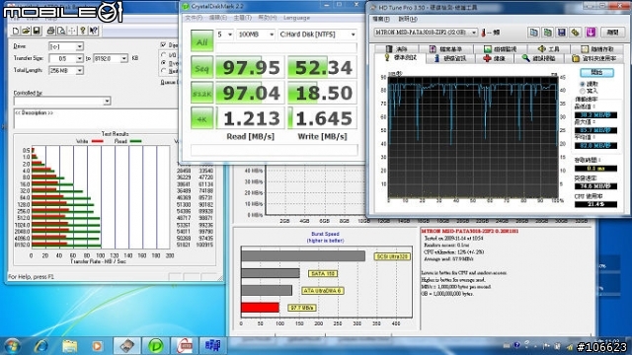
Task: Click HD Tune title bar app icon
Action: pyautogui.click(x=373, y=7)
